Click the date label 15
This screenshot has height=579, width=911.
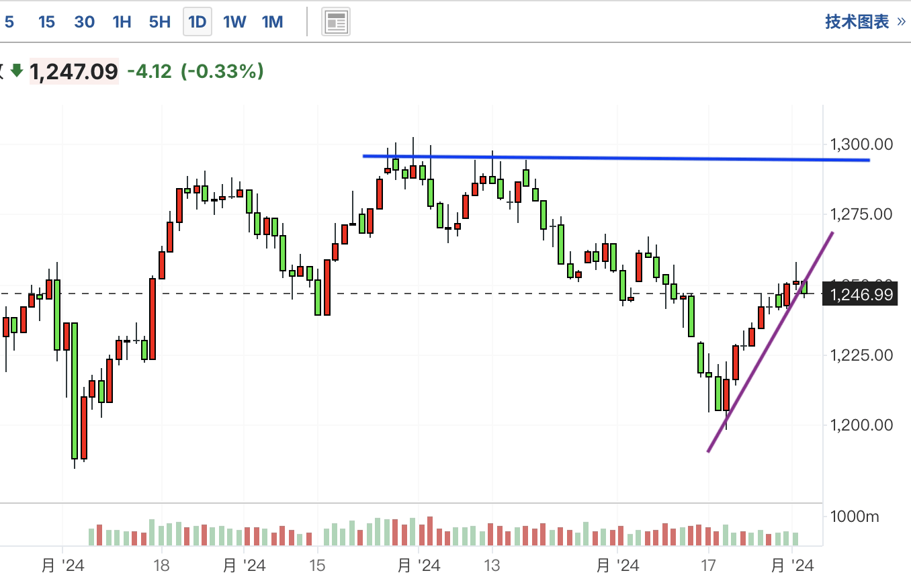click(317, 565)
